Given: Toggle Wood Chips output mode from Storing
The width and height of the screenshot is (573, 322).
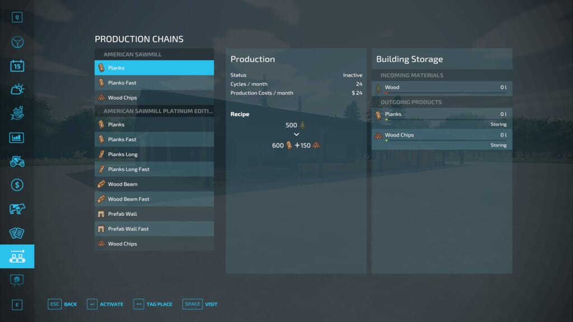Looking at the screenshot, I should (497, 145).
